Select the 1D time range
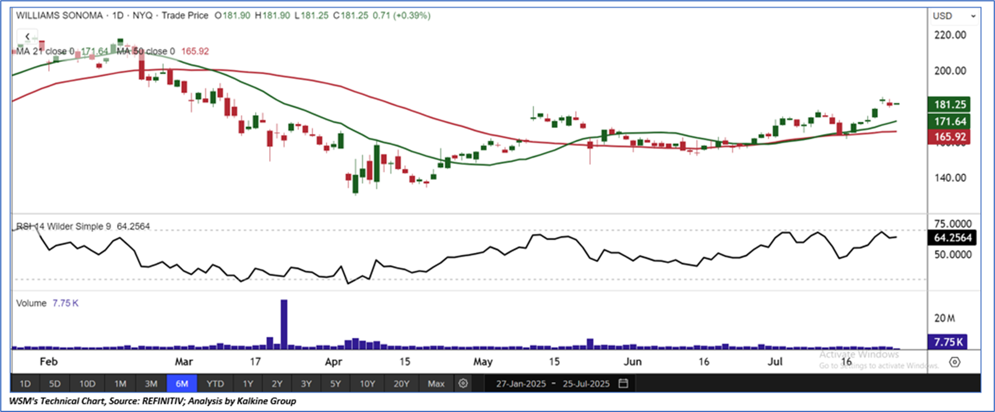 [x=25, y=384]
